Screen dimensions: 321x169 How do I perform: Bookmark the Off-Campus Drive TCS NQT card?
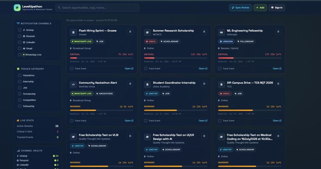pyautogui.click(x=278, y=84)
